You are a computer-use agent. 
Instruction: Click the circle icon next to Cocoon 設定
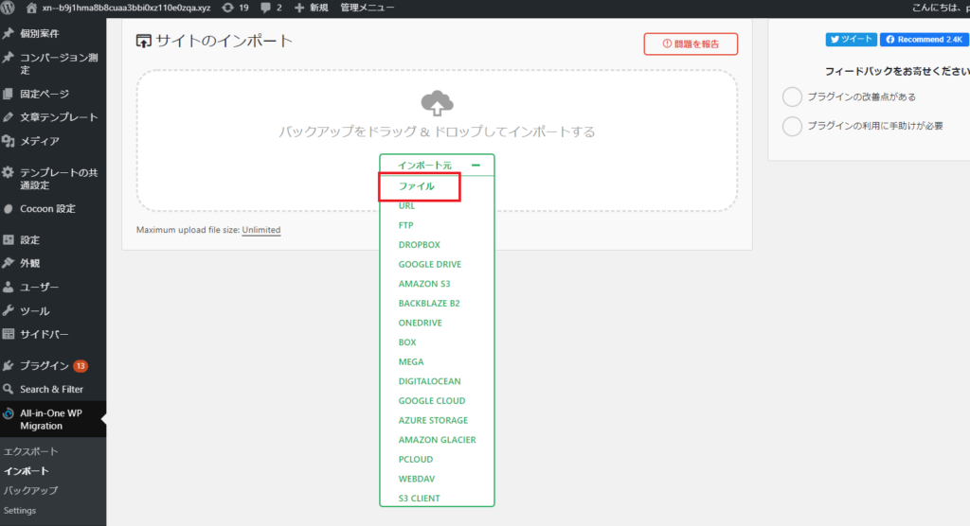coord(8,209)
